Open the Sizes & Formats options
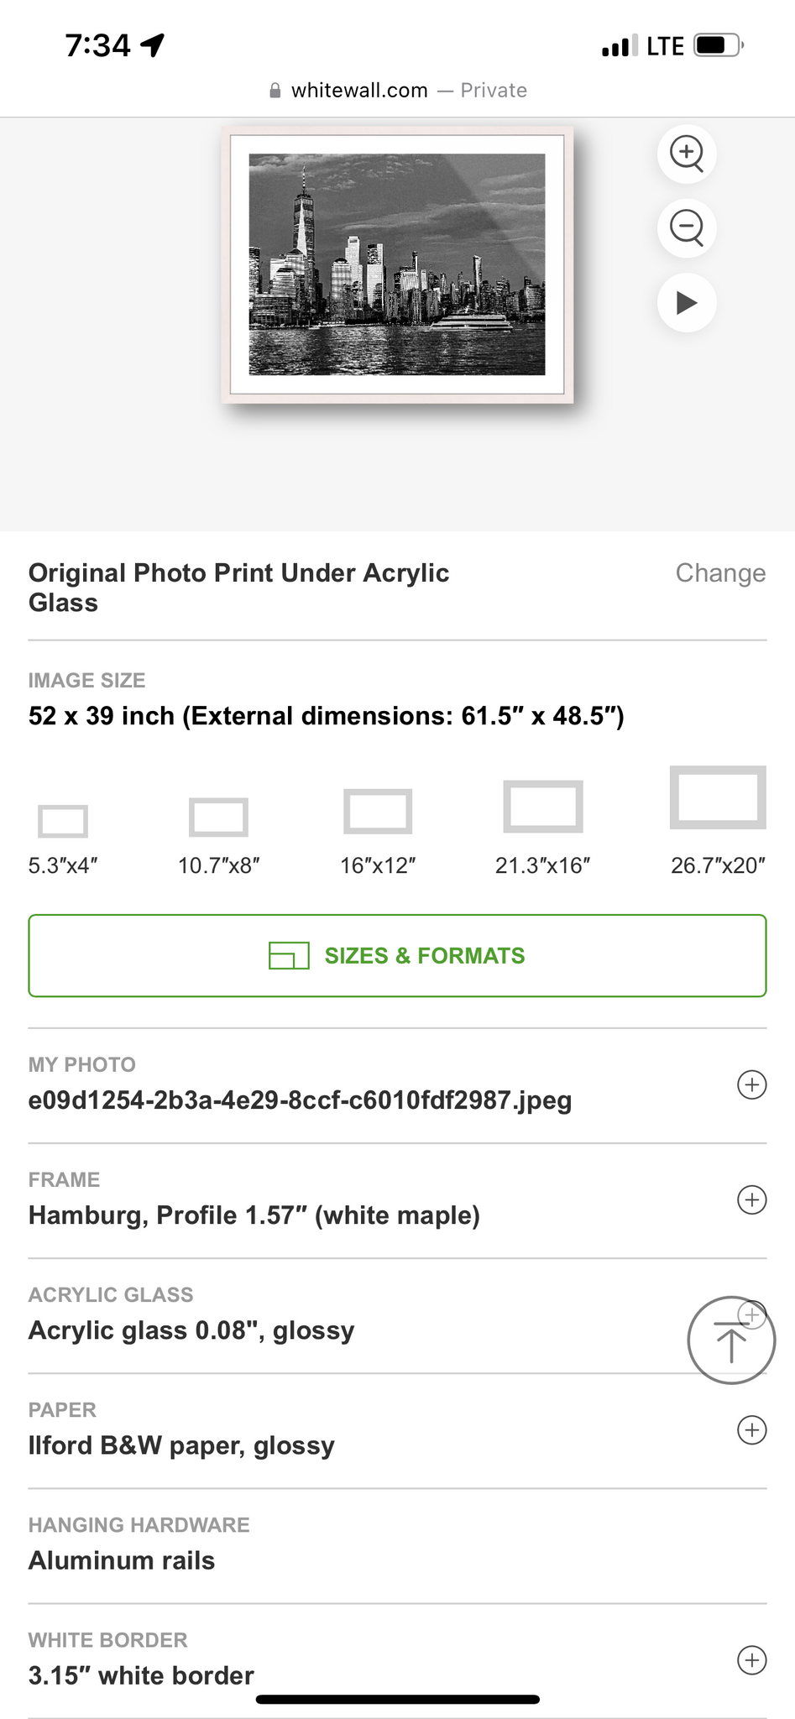The image size is (795, 1719). pos(397,956)
